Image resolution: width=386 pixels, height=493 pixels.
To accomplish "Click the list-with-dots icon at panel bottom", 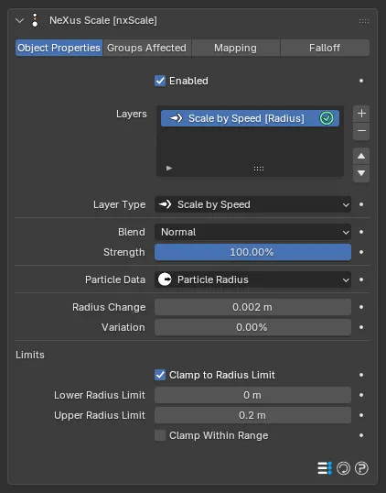I will (x=325, y=468).
